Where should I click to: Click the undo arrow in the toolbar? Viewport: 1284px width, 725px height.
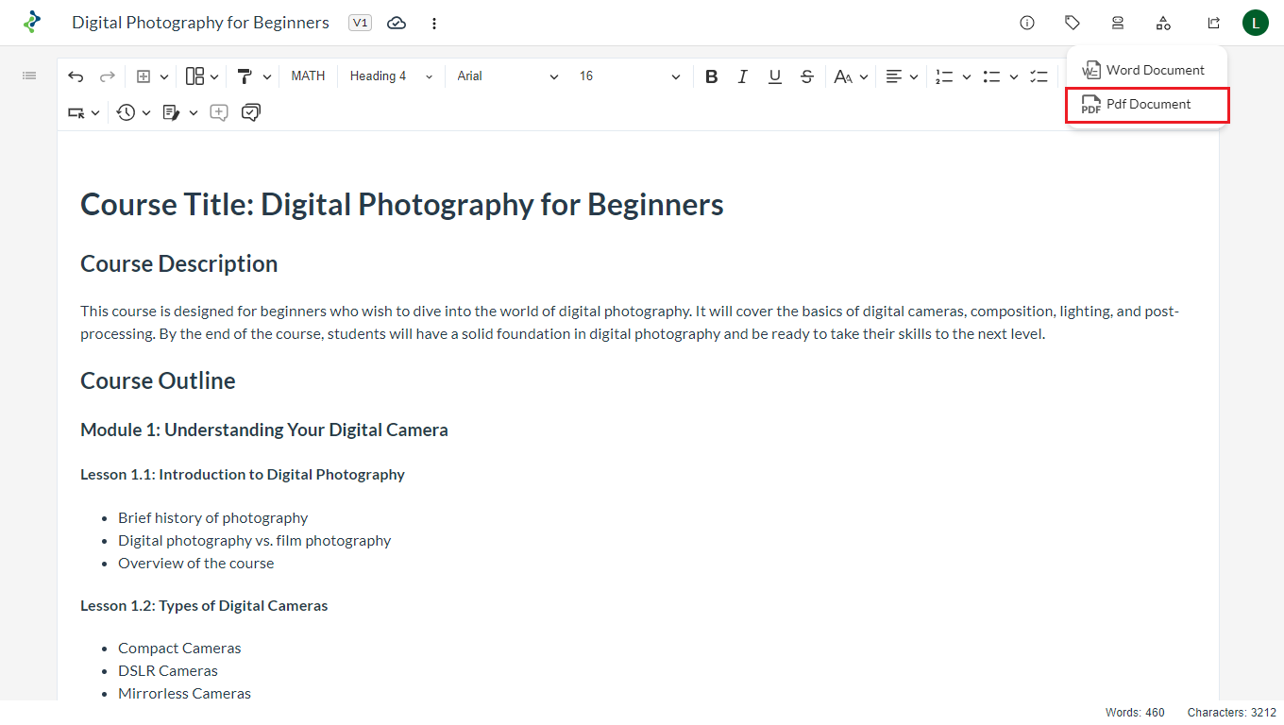[76, 76]
